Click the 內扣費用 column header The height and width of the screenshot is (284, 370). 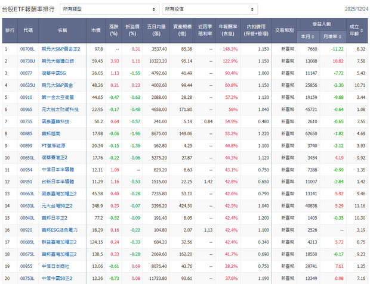coord(255,30)
